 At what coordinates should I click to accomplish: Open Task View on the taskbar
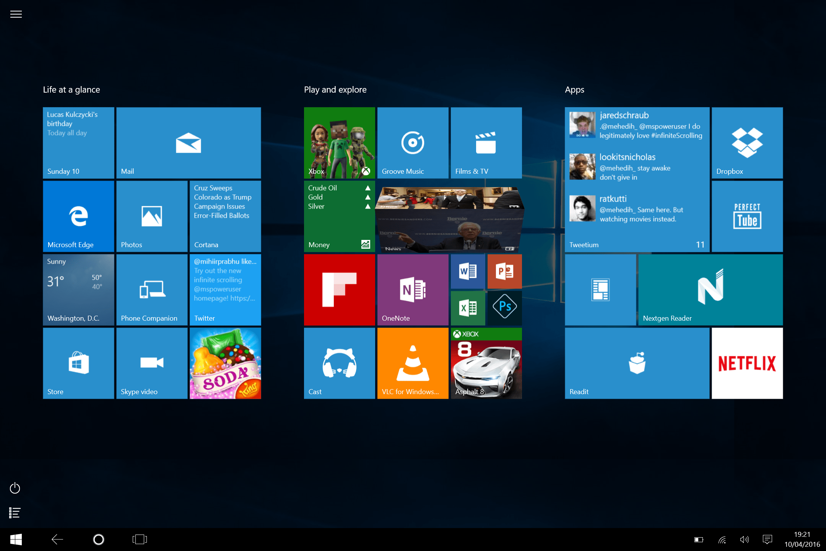(x=139, y=539)
